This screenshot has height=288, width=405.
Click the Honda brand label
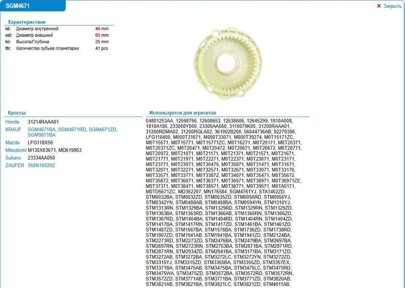(12, 122)
